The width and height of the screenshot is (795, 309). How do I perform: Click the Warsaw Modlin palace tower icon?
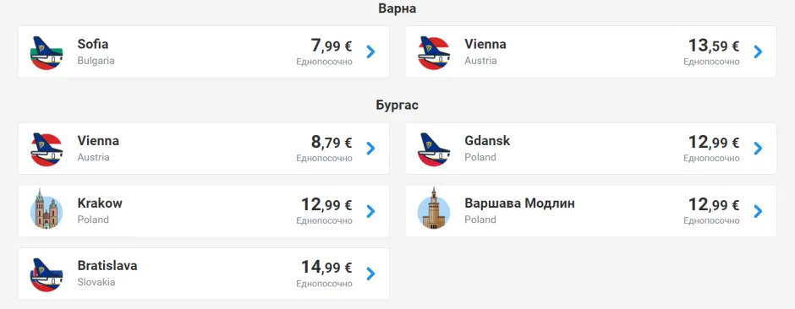[434, 209]
